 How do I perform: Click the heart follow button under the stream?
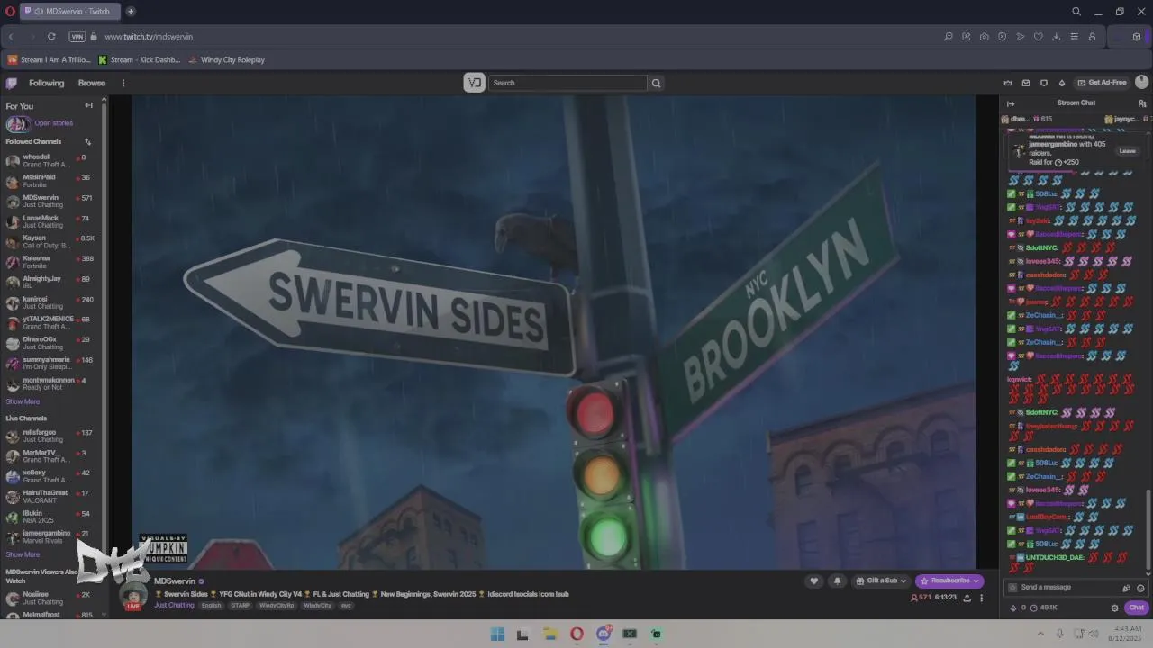click(x=814, y=580)
